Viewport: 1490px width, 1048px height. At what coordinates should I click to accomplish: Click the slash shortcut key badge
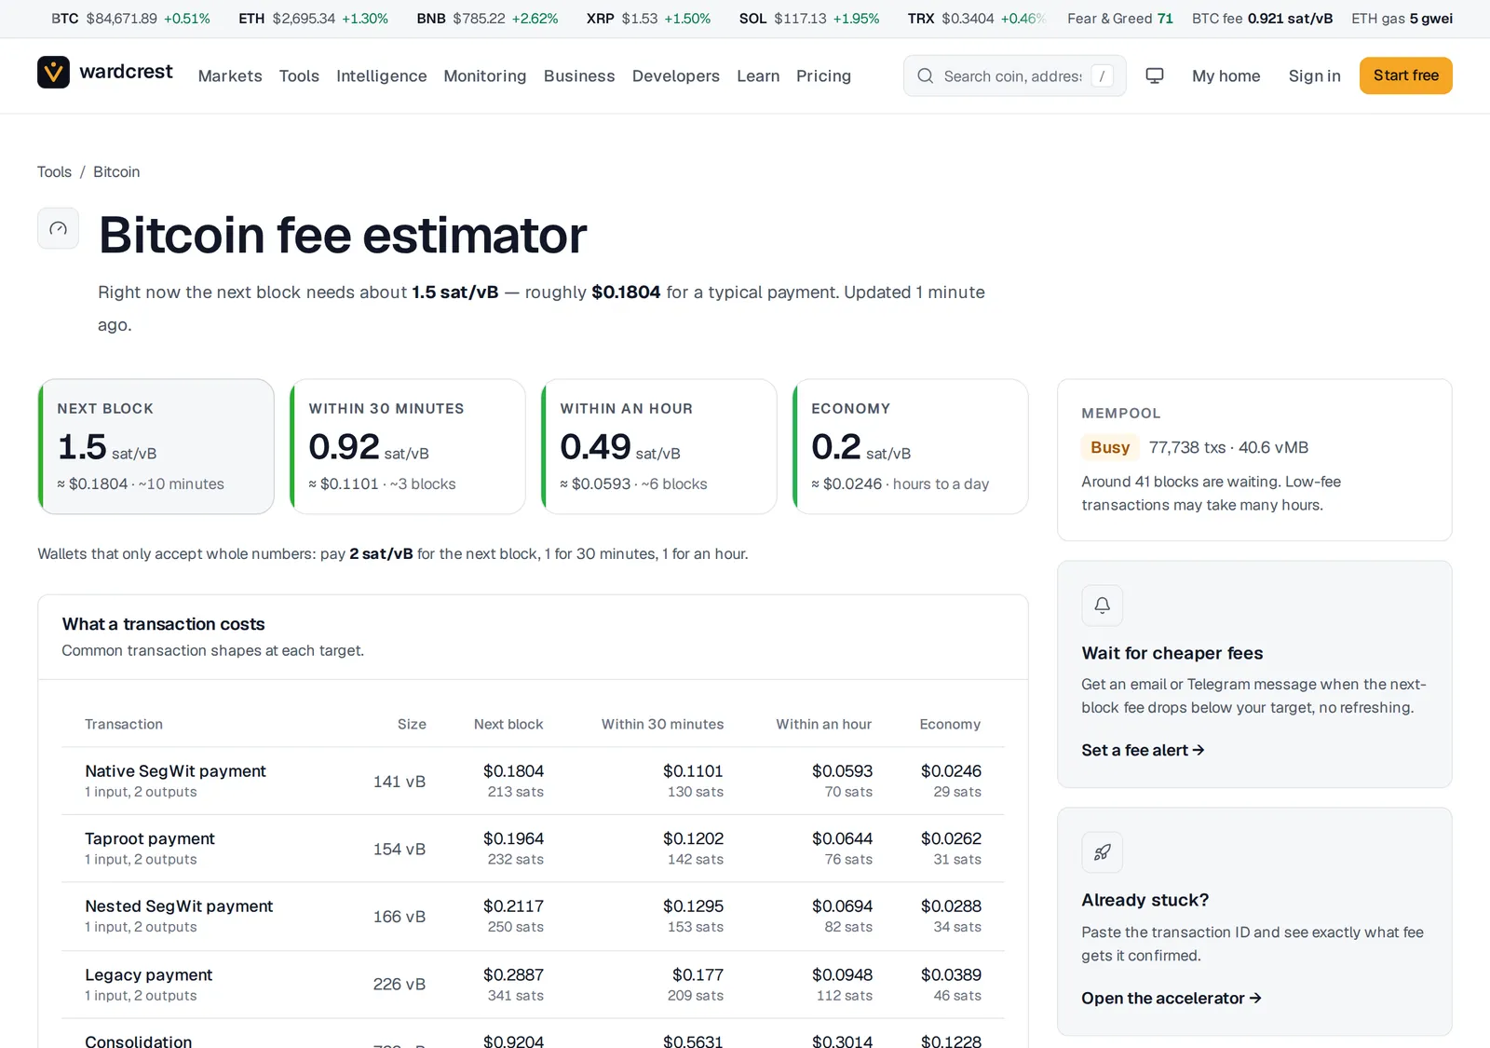[1102, 76]
